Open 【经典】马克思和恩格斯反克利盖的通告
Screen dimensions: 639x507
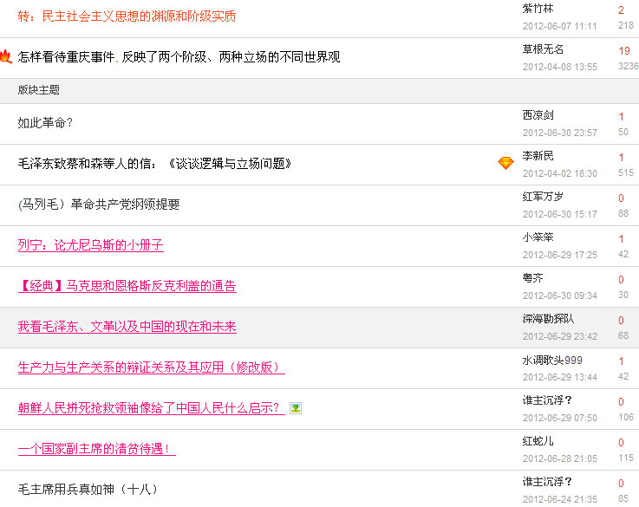tap(127, 286)
